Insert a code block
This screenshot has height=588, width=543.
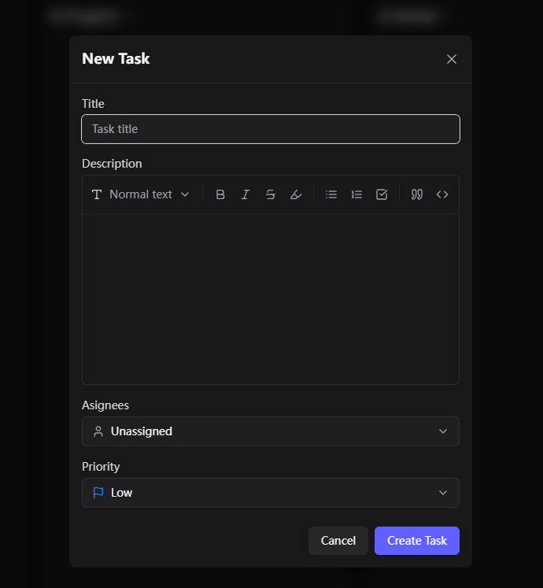pos(442,194)
